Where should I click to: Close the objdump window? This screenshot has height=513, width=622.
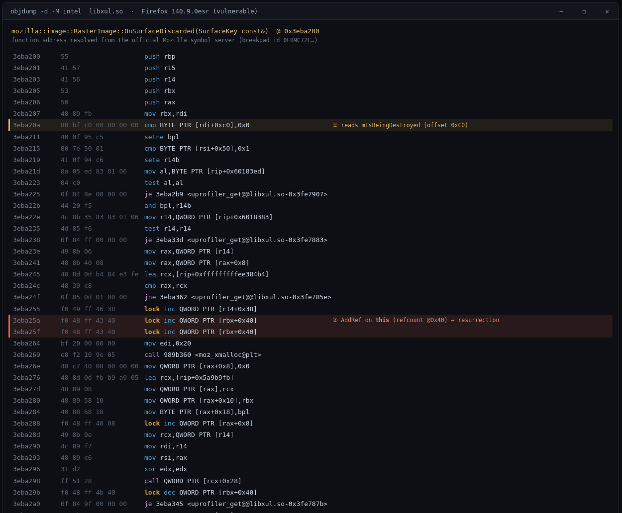click(607, 11)
